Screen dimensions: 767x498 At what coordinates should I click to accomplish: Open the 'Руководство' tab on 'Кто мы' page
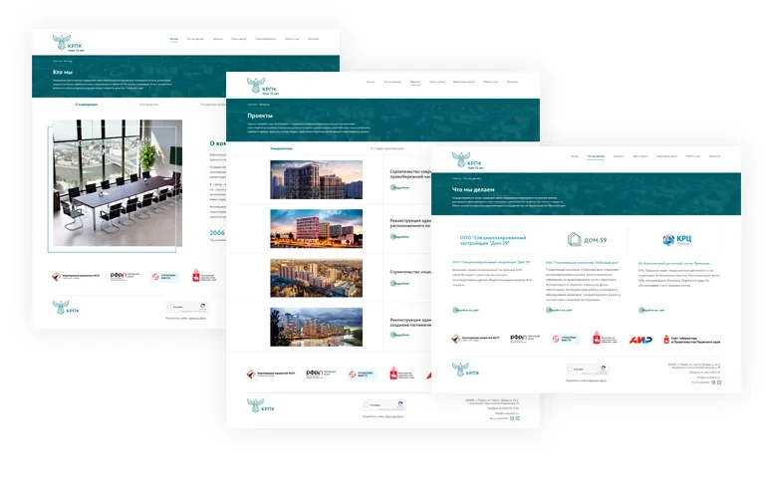148,105
